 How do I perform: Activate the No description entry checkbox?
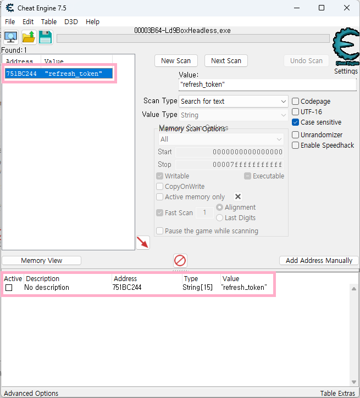pos(9,288)
